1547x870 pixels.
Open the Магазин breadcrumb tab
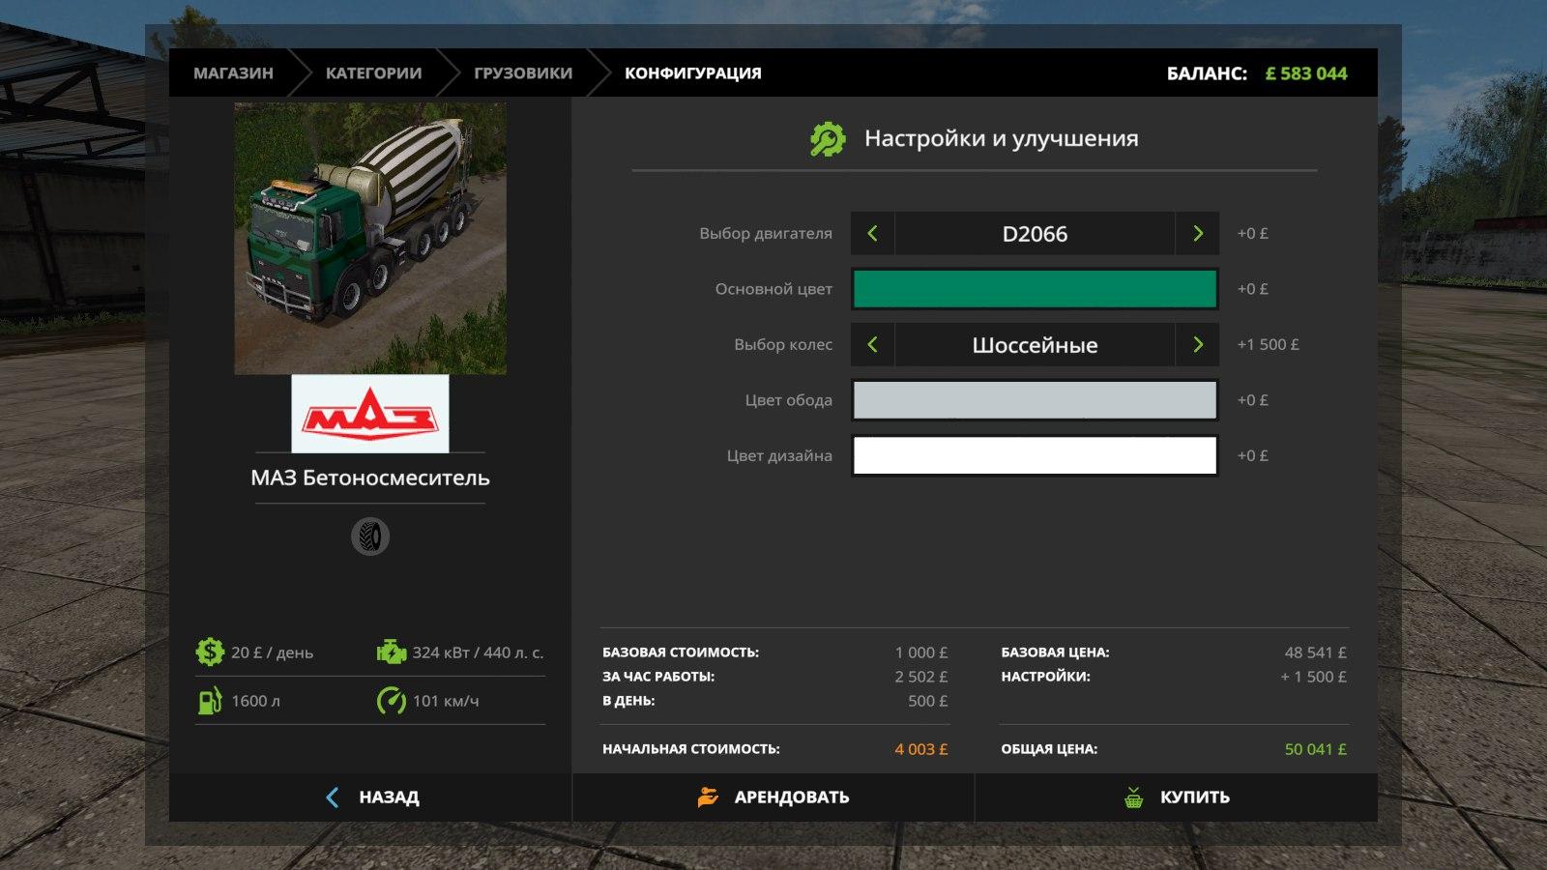[x=233, y=73]
